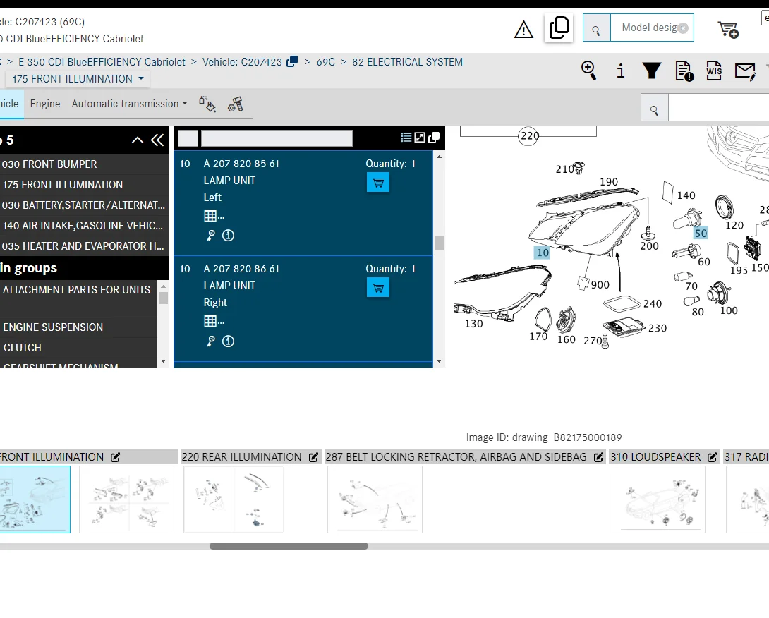Select 030 FRONT BUMPER in sidebar

[x=85, y=164]
